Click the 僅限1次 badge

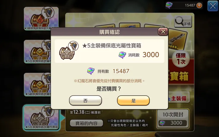[x=181, y=59]
